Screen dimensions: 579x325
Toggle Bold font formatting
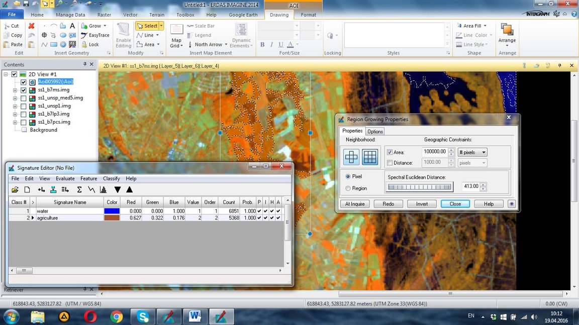[262, 44]
